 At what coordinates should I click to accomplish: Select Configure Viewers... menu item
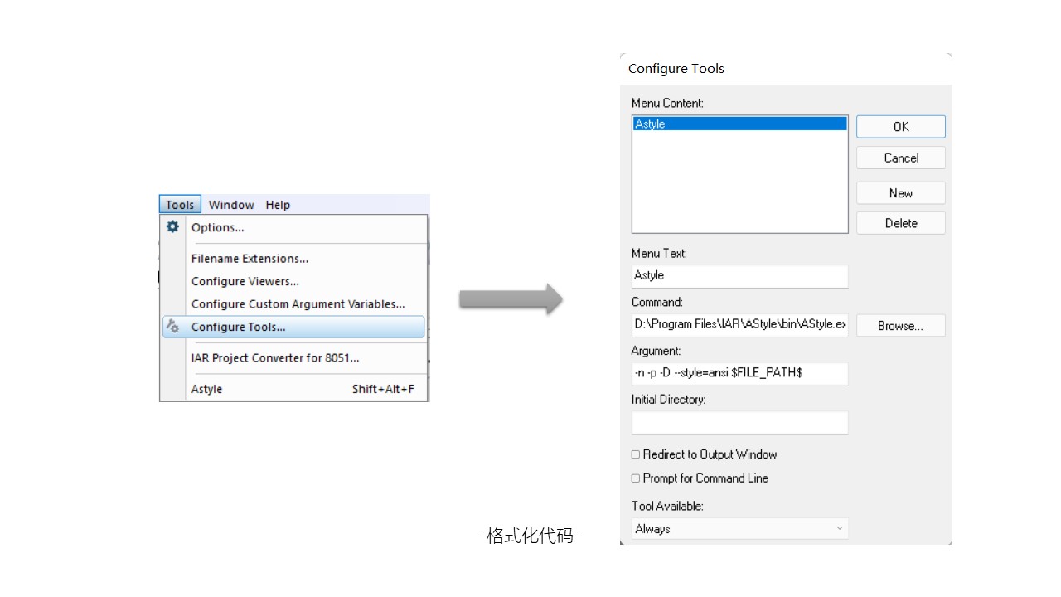click(x=245, y=282)
